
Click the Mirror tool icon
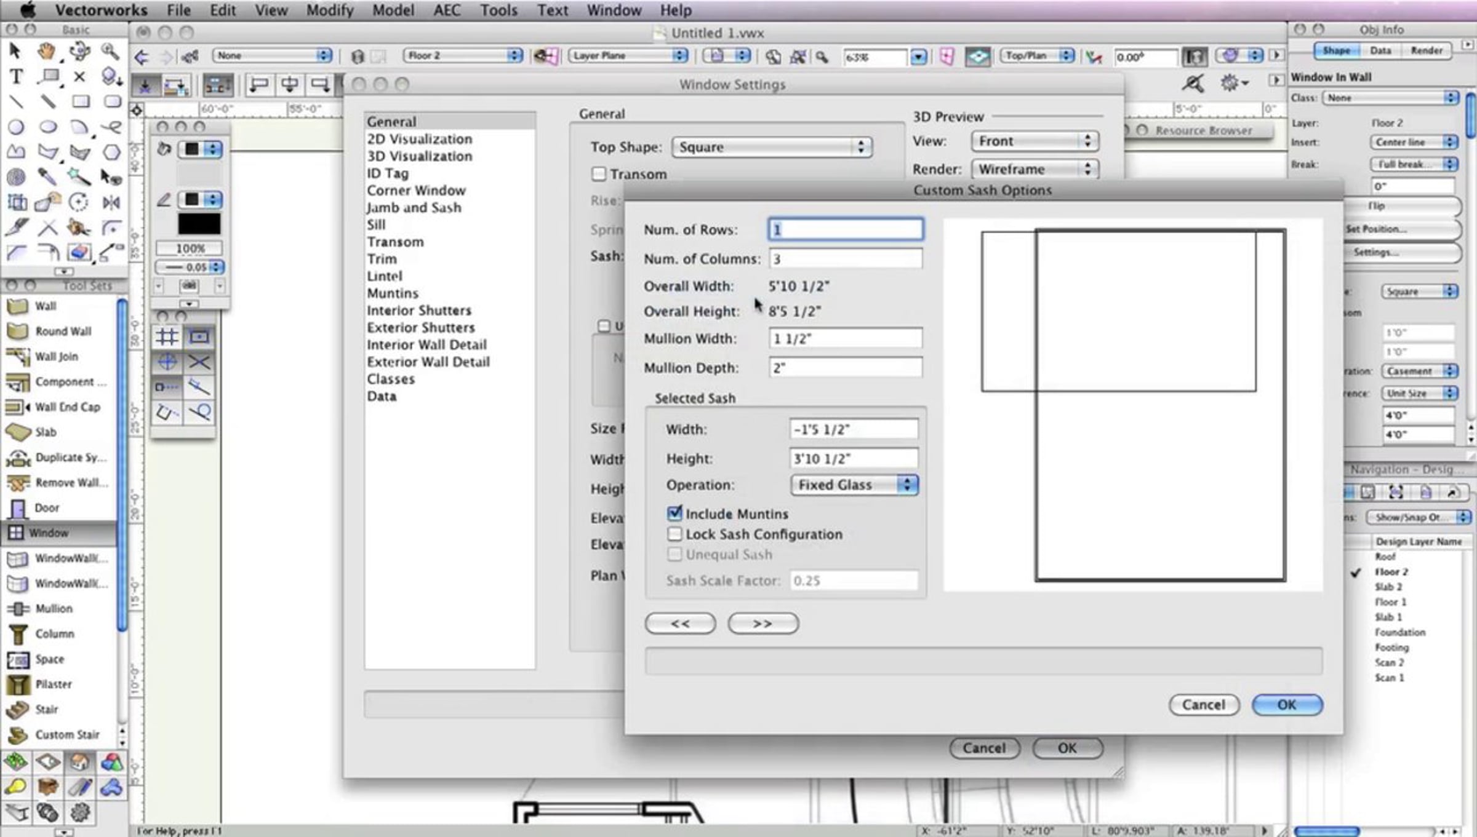pos(111,202)
